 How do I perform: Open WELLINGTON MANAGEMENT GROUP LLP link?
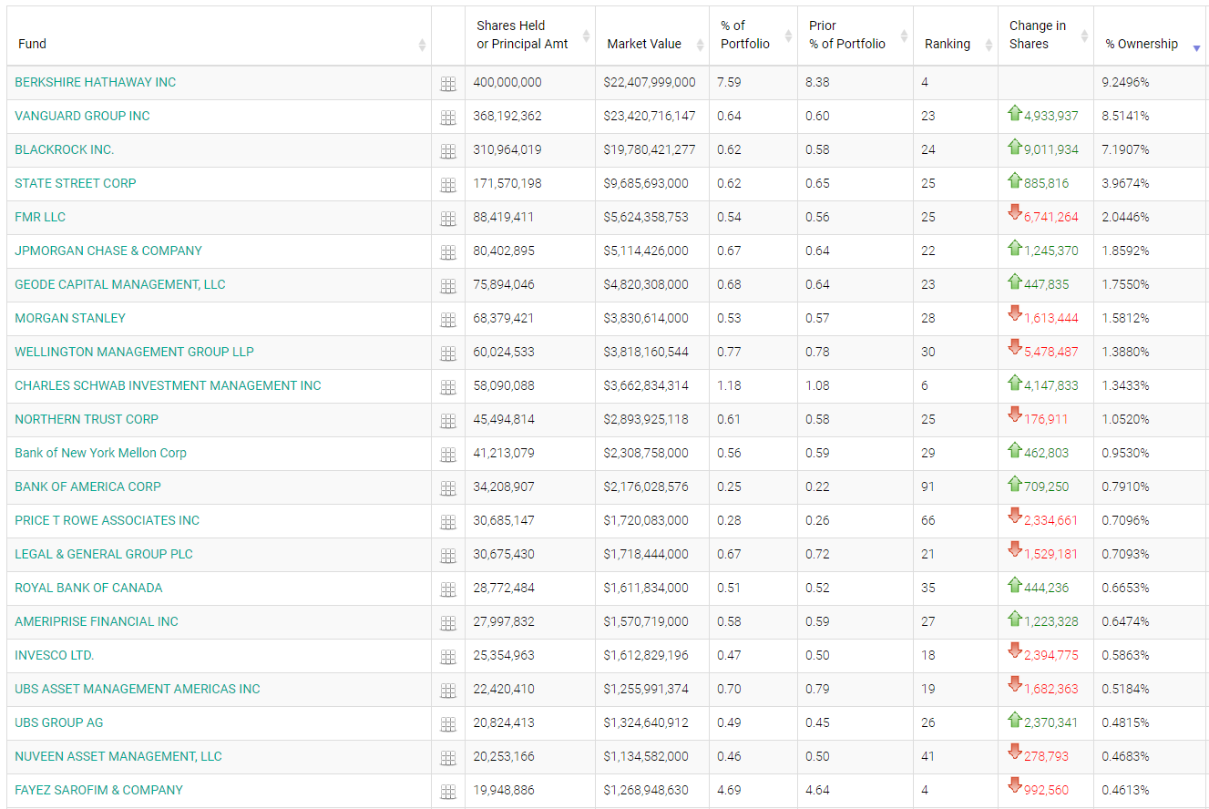coord(135,352)
